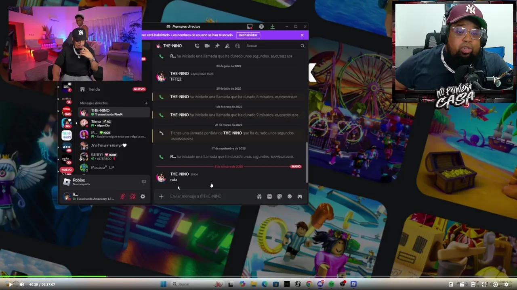Viewport: 517px width, 290px height.
Task: Toggle microphone mute in user panel
Action: [122, 197]
